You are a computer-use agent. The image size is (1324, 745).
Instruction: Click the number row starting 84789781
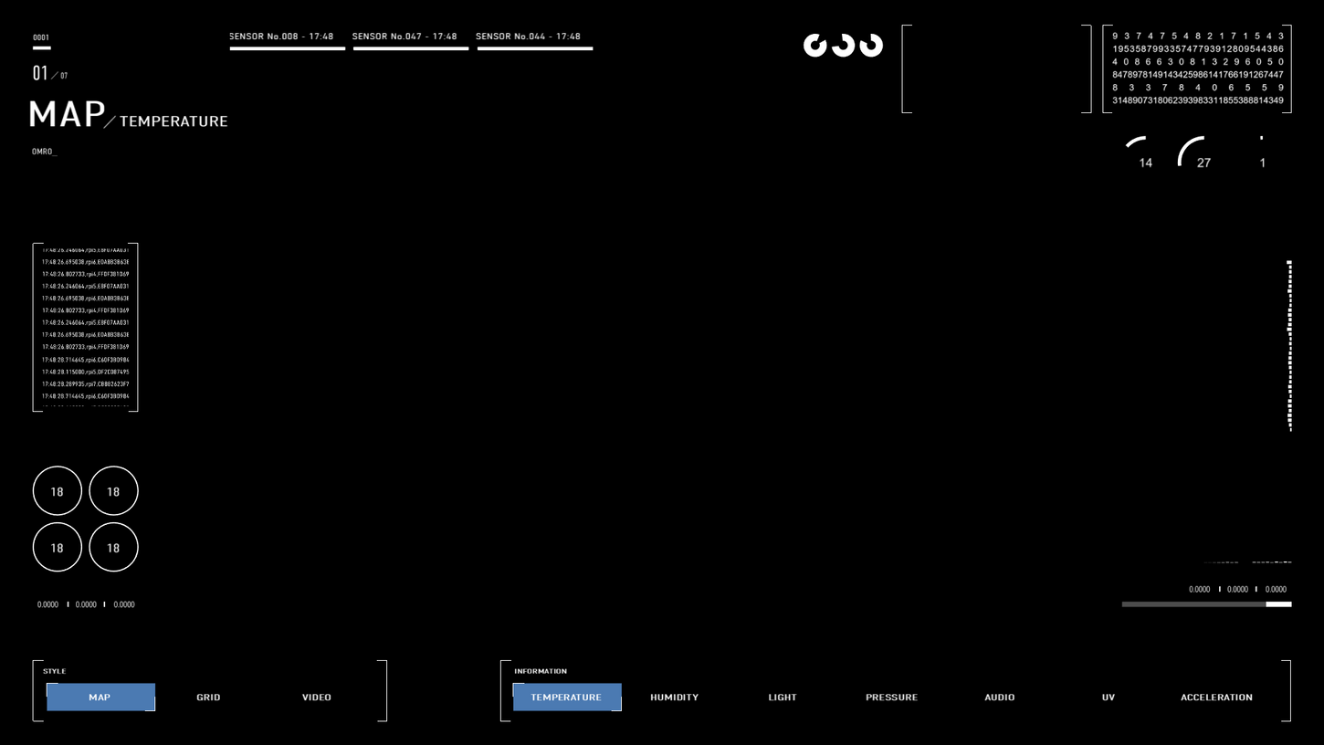(1198, 75)
